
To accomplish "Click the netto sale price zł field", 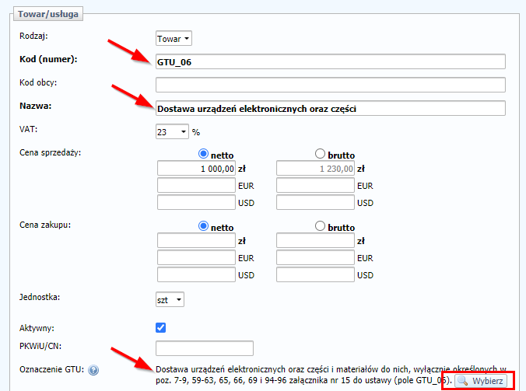I will pyautogui.click(x=195, y=169).
